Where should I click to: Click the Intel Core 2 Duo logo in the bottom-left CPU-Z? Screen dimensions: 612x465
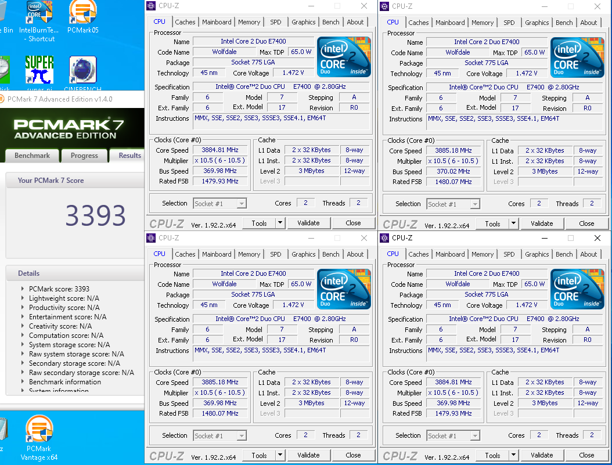click(344, 289)
